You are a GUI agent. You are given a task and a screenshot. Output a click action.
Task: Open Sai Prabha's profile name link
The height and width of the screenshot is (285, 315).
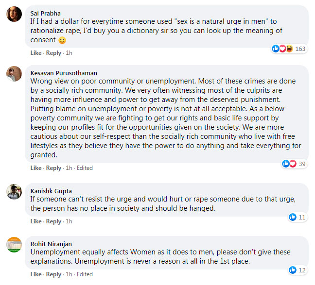(45, 13)
